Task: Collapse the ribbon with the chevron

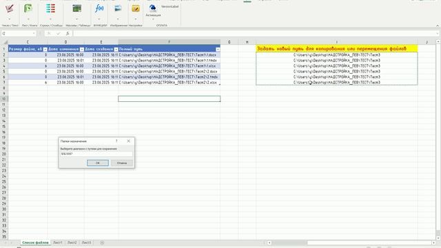Action: 438,25
